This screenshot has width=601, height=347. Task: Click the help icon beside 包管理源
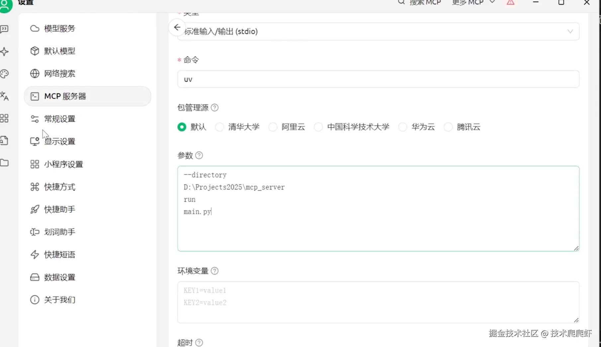[215, 108]
